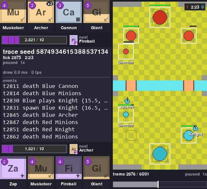
Task: Select the top Cannon card
Action: 69,11
